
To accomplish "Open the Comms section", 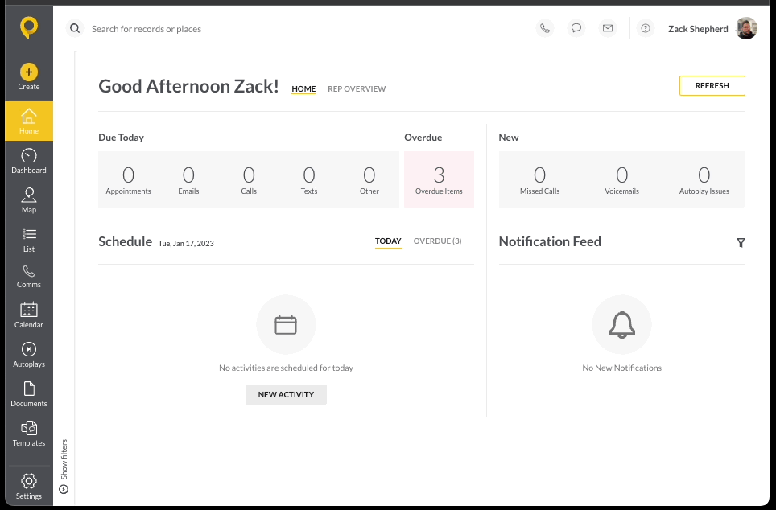I will click(x=29, y=277).
